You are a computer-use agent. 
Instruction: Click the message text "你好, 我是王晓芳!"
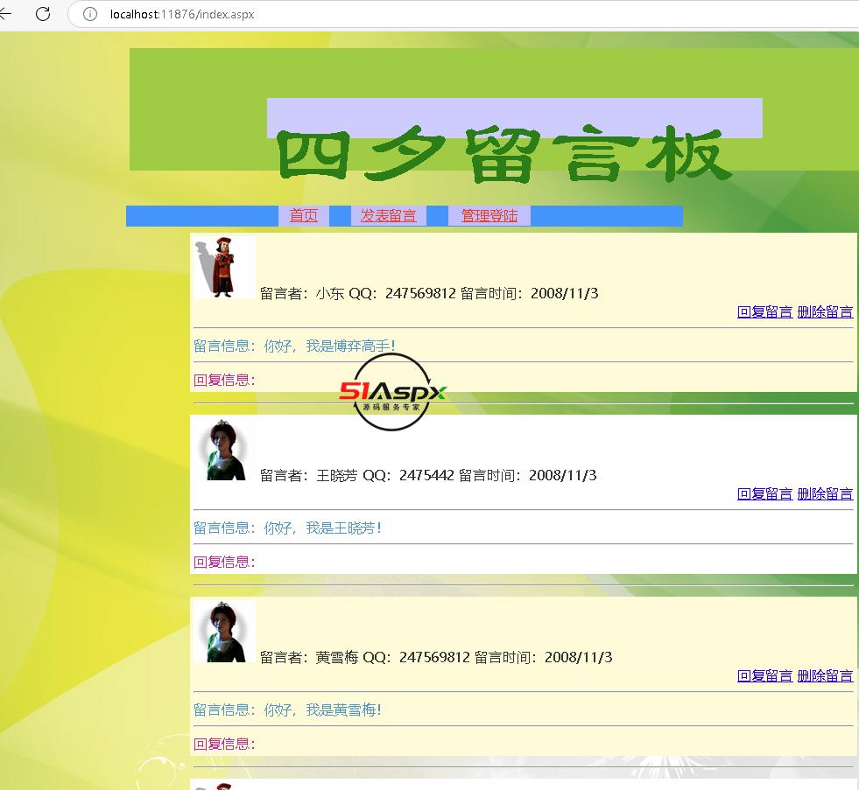click(323, 528)
